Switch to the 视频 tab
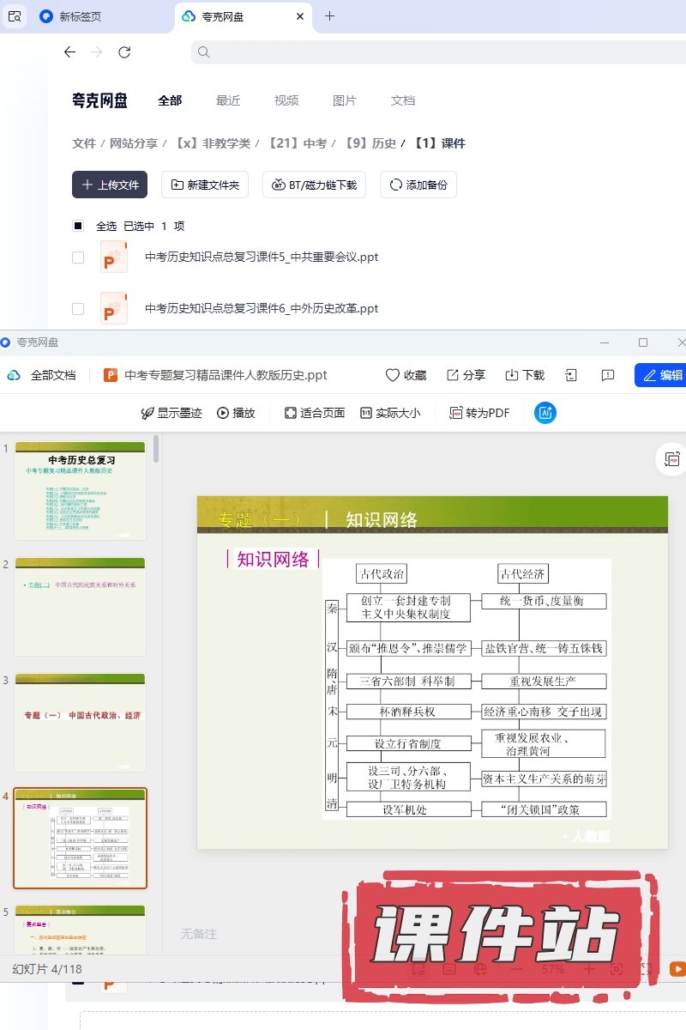This screenshot has width=686, height=1030. (286, 100)
